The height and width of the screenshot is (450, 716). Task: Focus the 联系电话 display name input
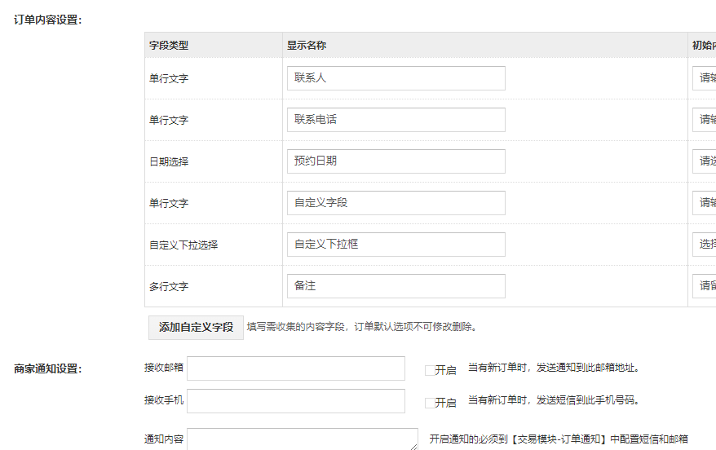click(396, 120)
